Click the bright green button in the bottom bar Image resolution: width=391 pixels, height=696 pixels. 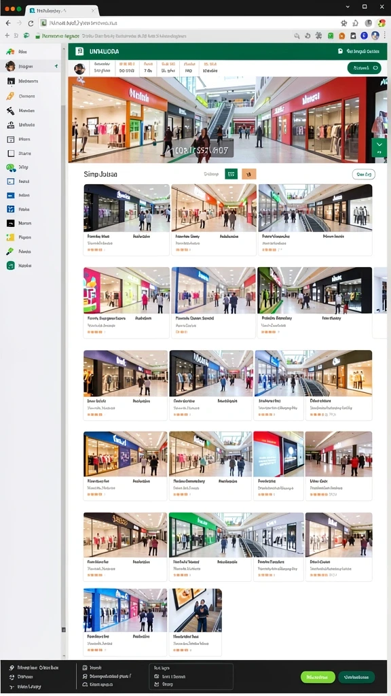point(318,678)
